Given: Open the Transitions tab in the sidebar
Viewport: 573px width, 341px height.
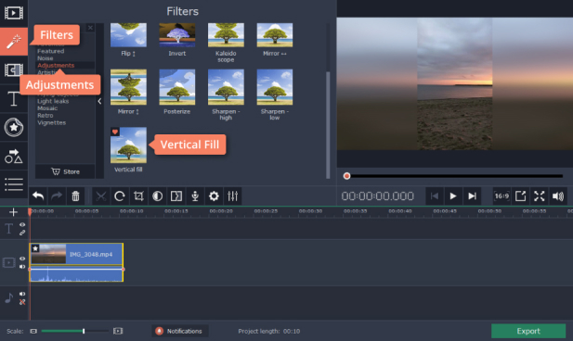Looking at the screenshot, I should click(x=14, y=69).
